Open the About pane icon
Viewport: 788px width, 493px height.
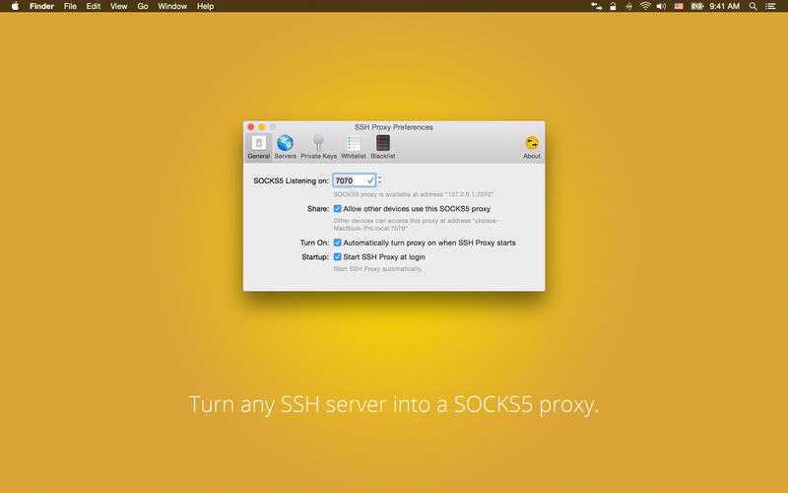(532, 147)
